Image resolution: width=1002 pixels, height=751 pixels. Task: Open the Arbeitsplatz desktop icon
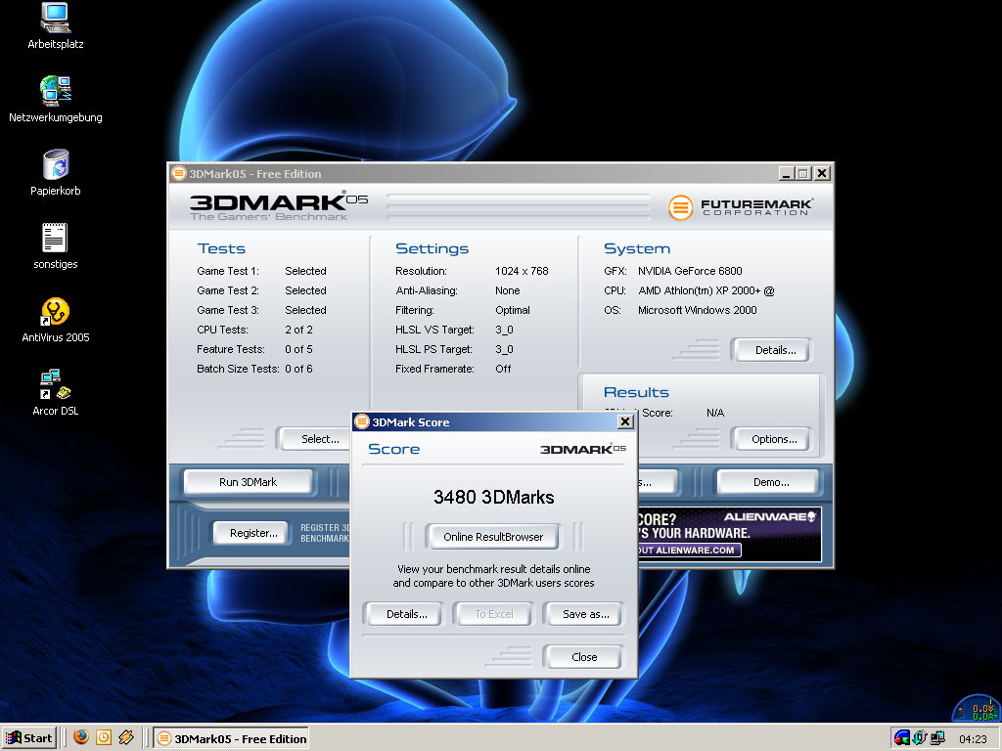55,26
